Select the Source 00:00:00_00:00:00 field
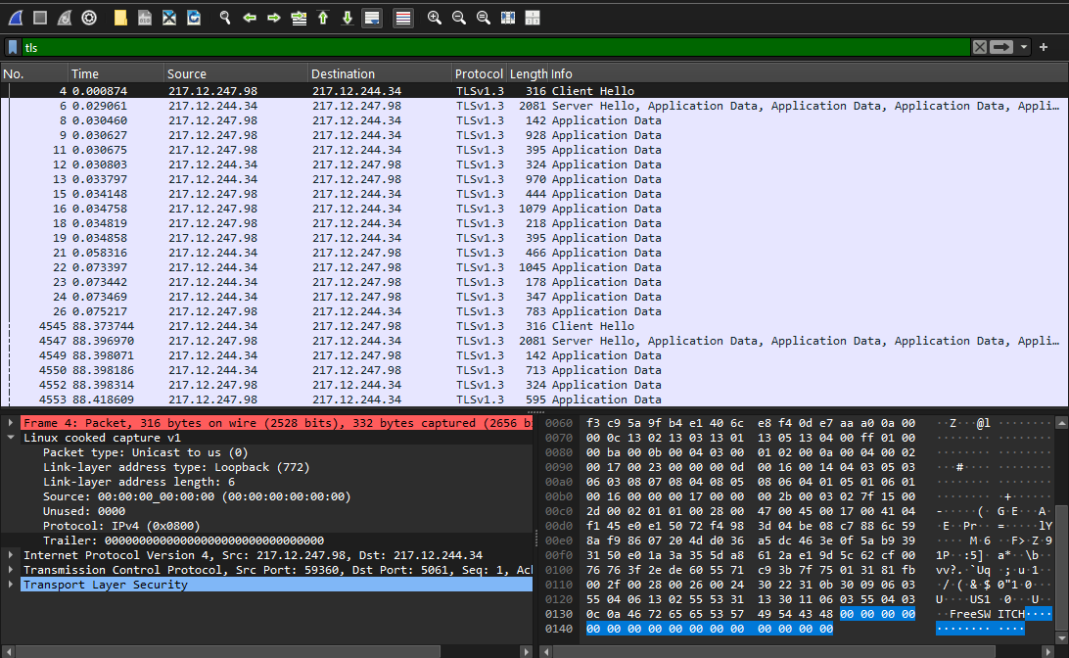 coord(197,496)
